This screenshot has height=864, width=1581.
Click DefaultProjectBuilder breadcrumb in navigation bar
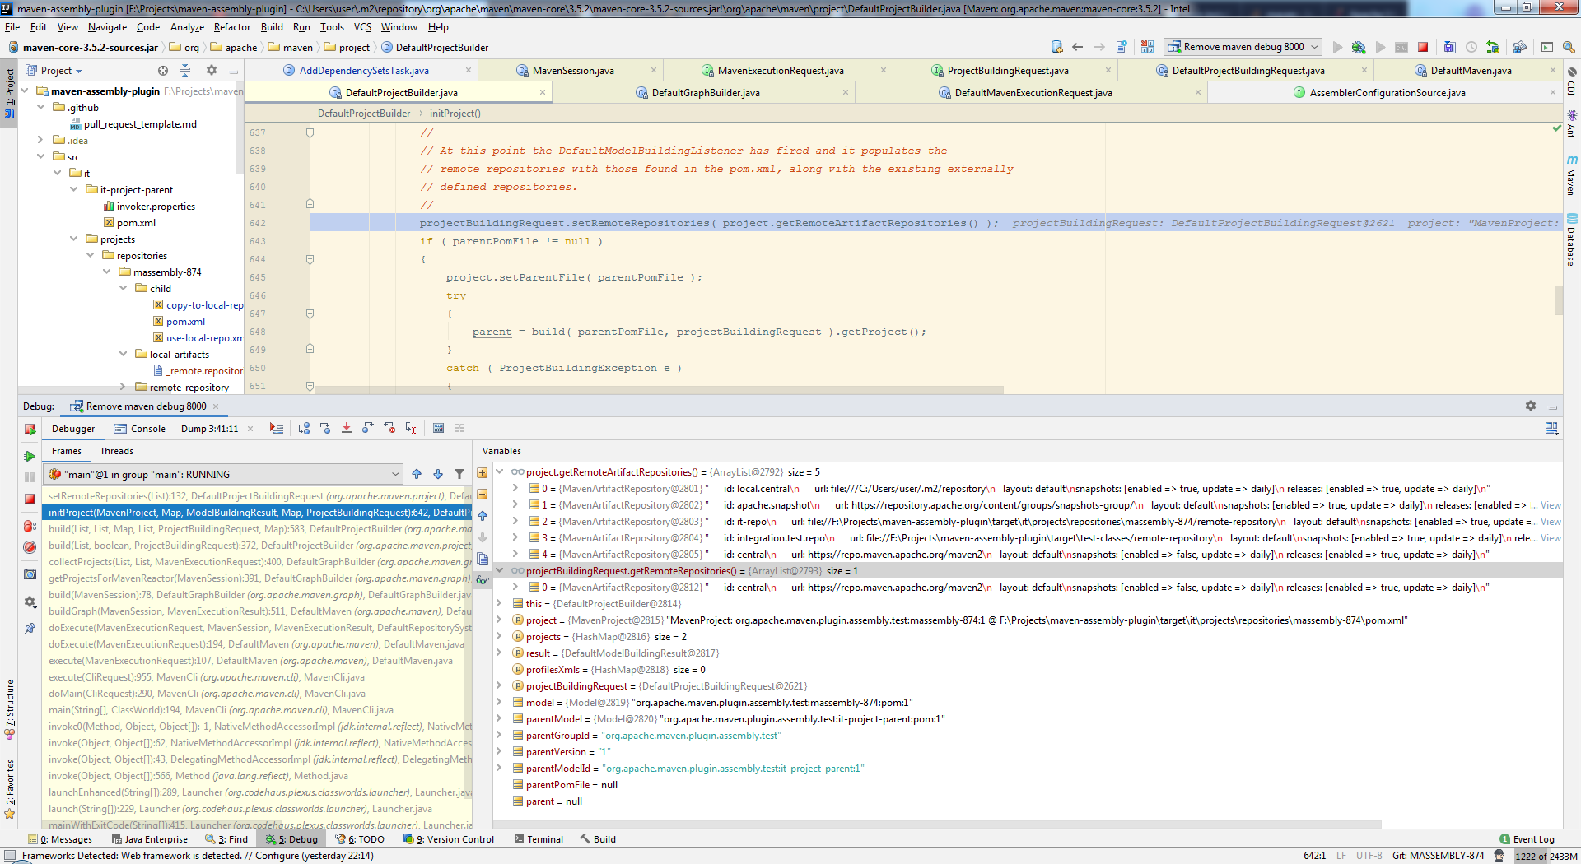click(435, 48)
